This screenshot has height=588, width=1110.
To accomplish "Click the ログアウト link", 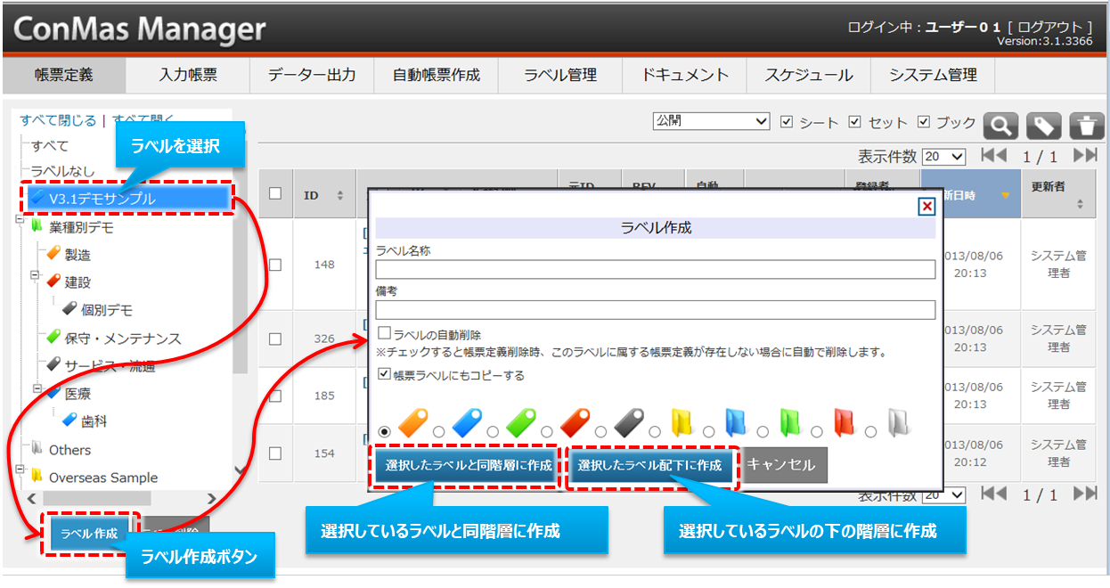I will pyautogui.click(x=1054, y=28).
